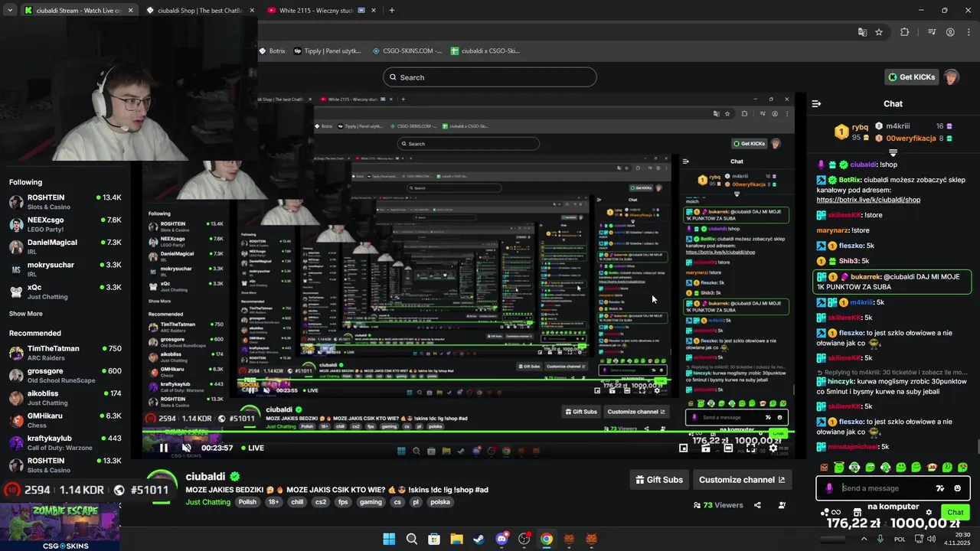Send message with green Chat button

[x=955, y=512]
